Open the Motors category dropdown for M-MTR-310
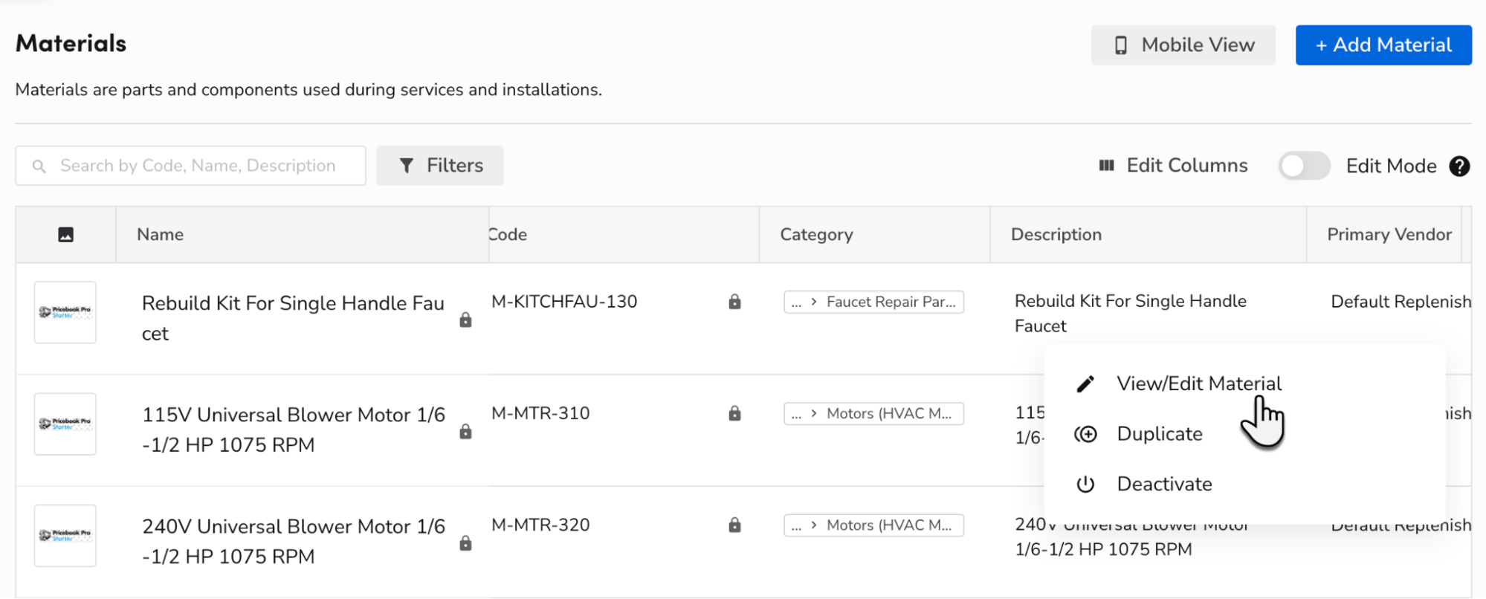Viewport: 1486px width, 599px height. tap(873, 413)
